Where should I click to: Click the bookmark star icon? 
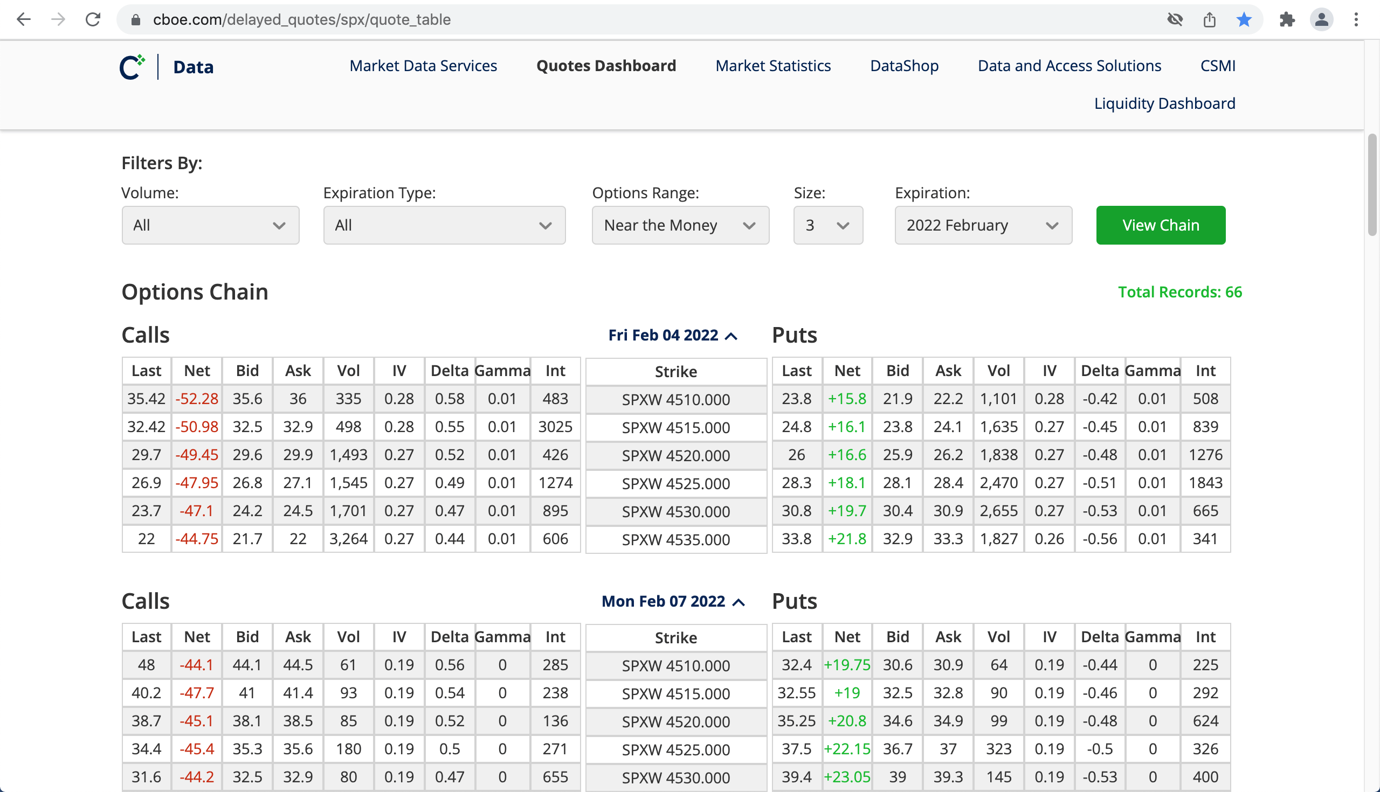tap(1244, 19)
